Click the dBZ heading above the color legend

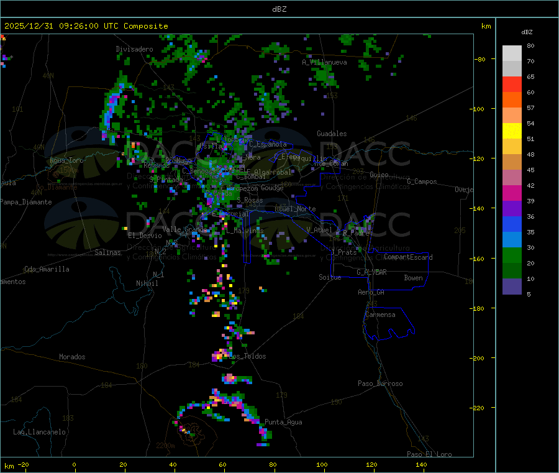(527, 32)
